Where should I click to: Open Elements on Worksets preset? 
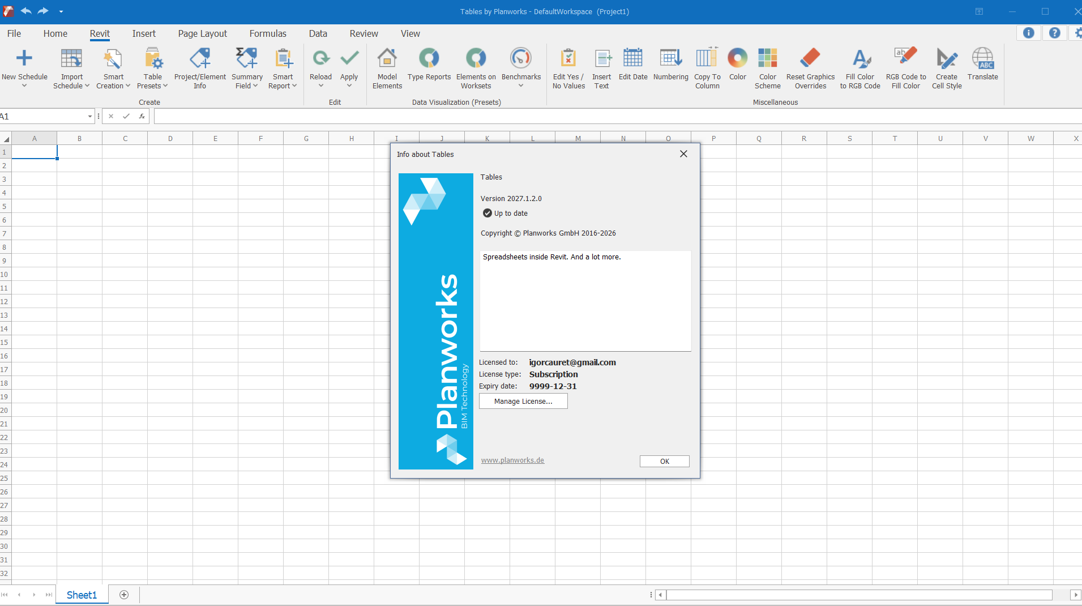pyautogui.click(x=476, y=69)
